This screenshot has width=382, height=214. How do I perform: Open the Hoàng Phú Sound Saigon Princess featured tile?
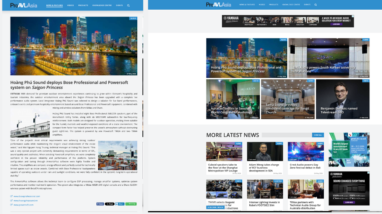tap(246, 58)
